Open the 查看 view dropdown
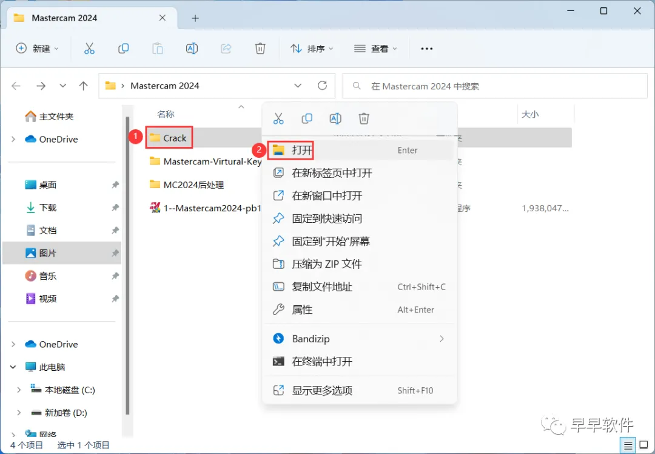655x454 pixels. point(375,49)
